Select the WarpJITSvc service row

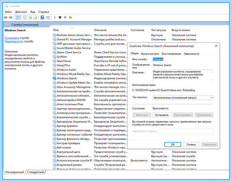click(x=90, y=65)
